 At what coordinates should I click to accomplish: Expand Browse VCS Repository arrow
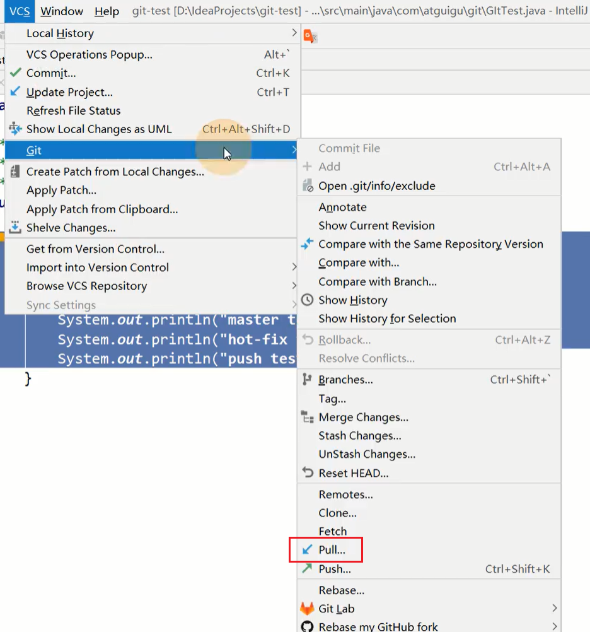pyautogui.click(x=294, y=285)
